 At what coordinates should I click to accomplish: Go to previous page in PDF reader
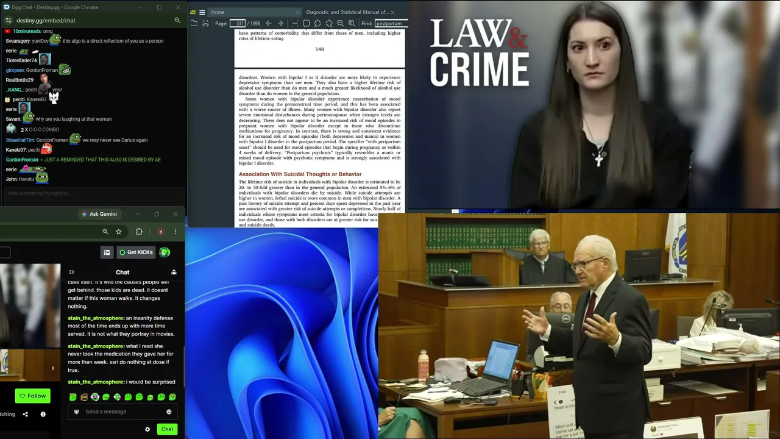pyautogui.click(x=269, y=23)
